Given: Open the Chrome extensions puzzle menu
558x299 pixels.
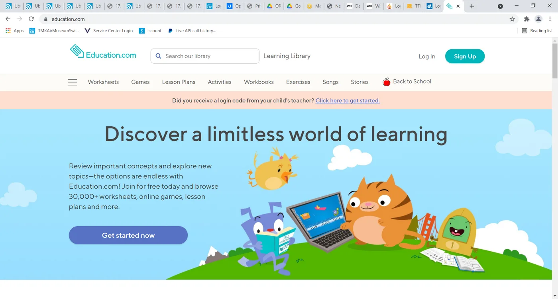Looking at the screenshot, I should pos(527,19).
